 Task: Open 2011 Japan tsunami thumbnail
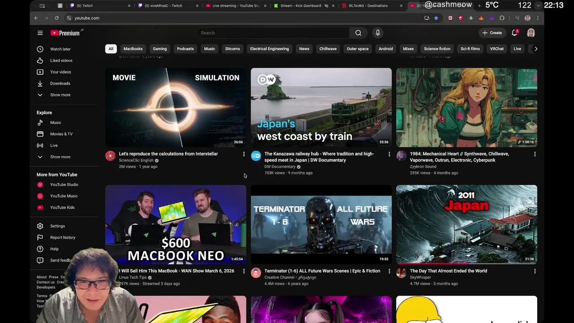466,224
